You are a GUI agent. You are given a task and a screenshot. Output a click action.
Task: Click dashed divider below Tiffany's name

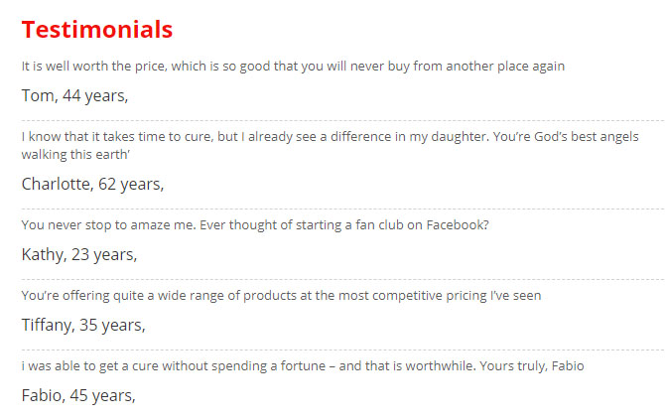click(342, 349)
